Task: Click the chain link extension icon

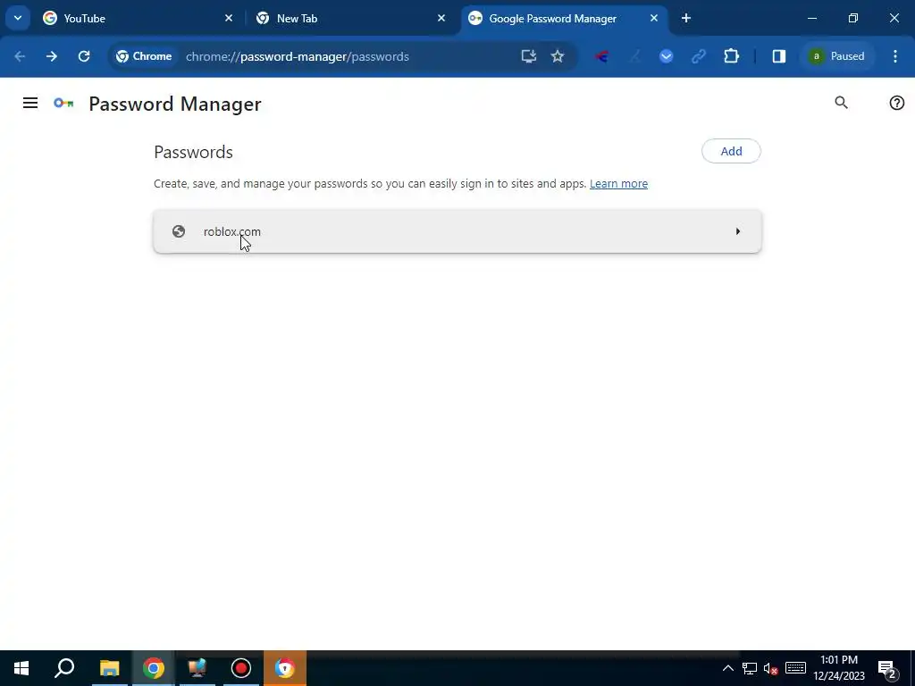Action: (699, 56)
